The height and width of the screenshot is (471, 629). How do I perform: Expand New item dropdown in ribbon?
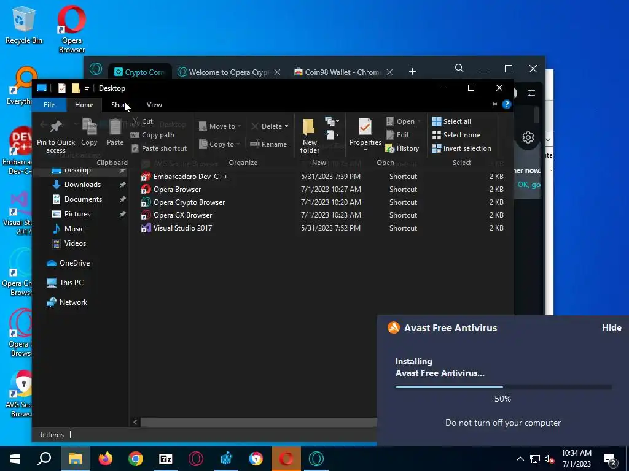coord(332,121)
